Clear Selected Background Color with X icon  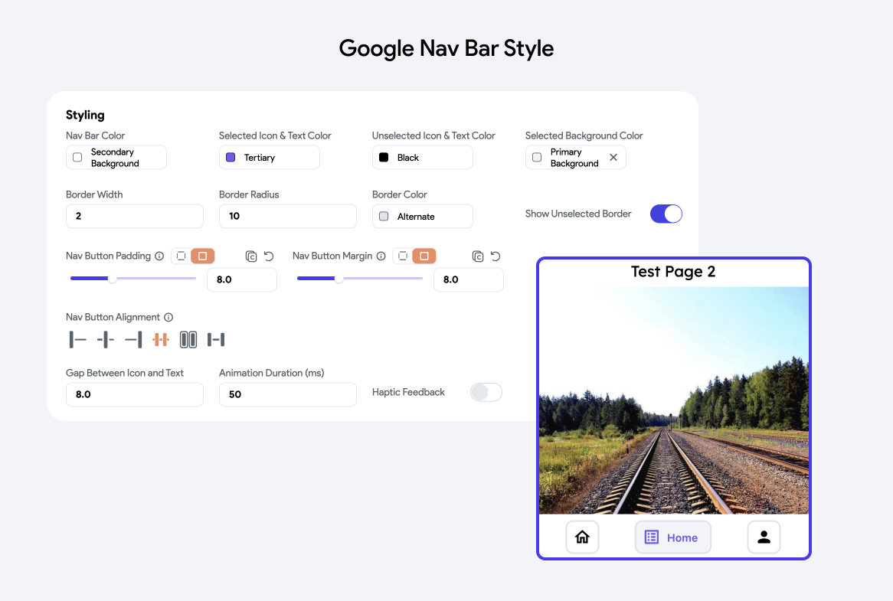click(613, 158)
